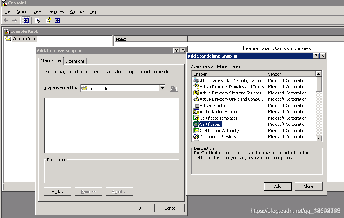Viewport: 344px width, 218px height.
Task: Click the ActiveX Control icon
Action: [196, 105]
